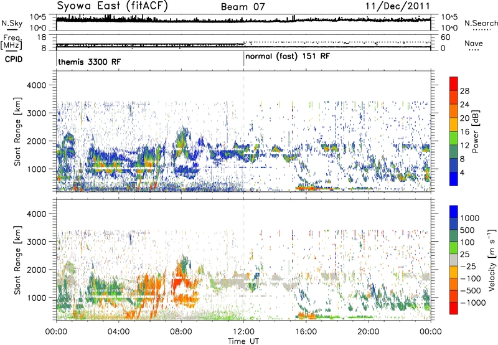498x345 pixels.
Task: Click the 'Slant Range [km]' label of power panel
Action: click(x=17, y=131)
